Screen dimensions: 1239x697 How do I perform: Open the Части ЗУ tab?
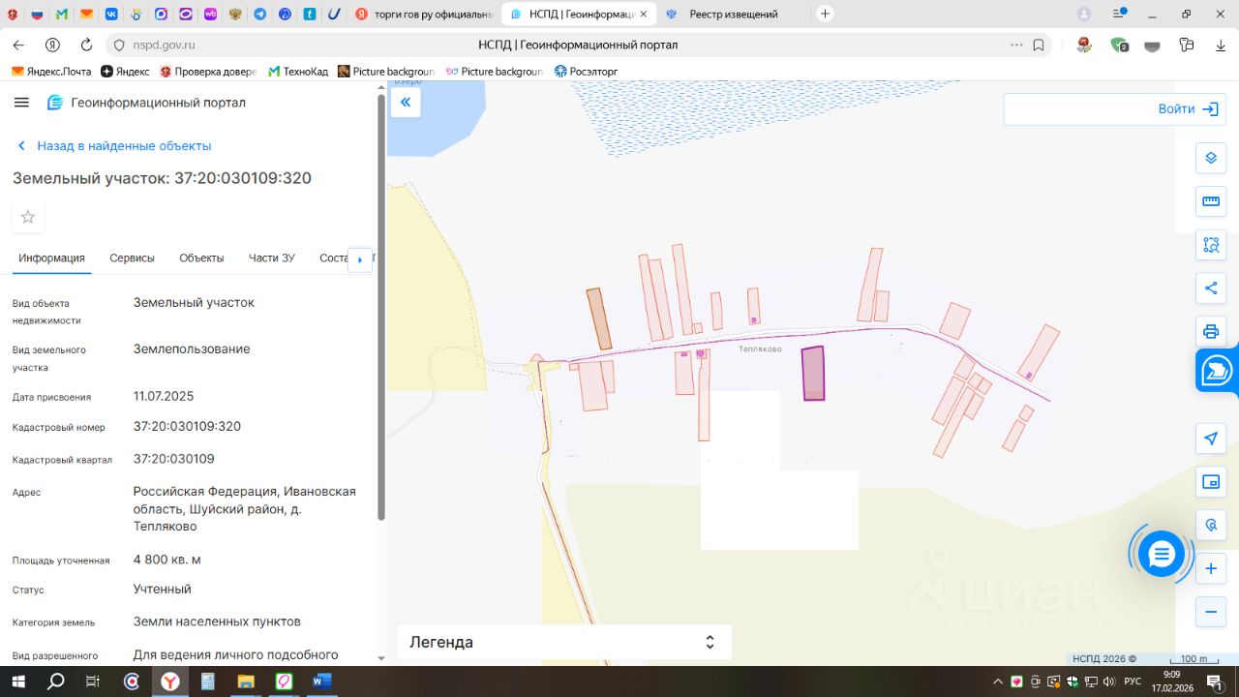coord(272,258)
